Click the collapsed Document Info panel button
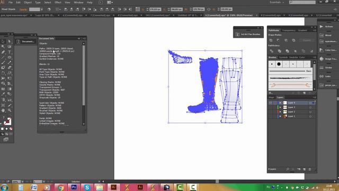 click(25, 41)
